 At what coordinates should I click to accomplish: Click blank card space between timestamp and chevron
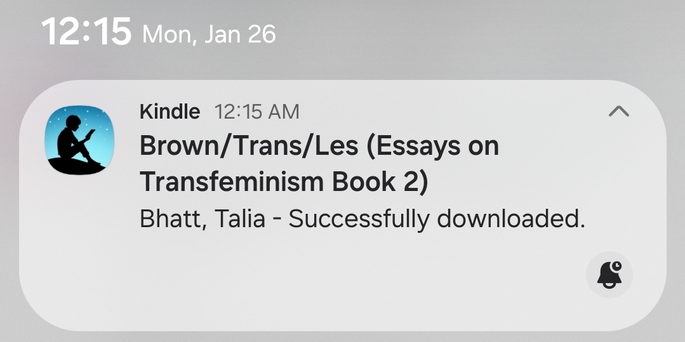444,112
